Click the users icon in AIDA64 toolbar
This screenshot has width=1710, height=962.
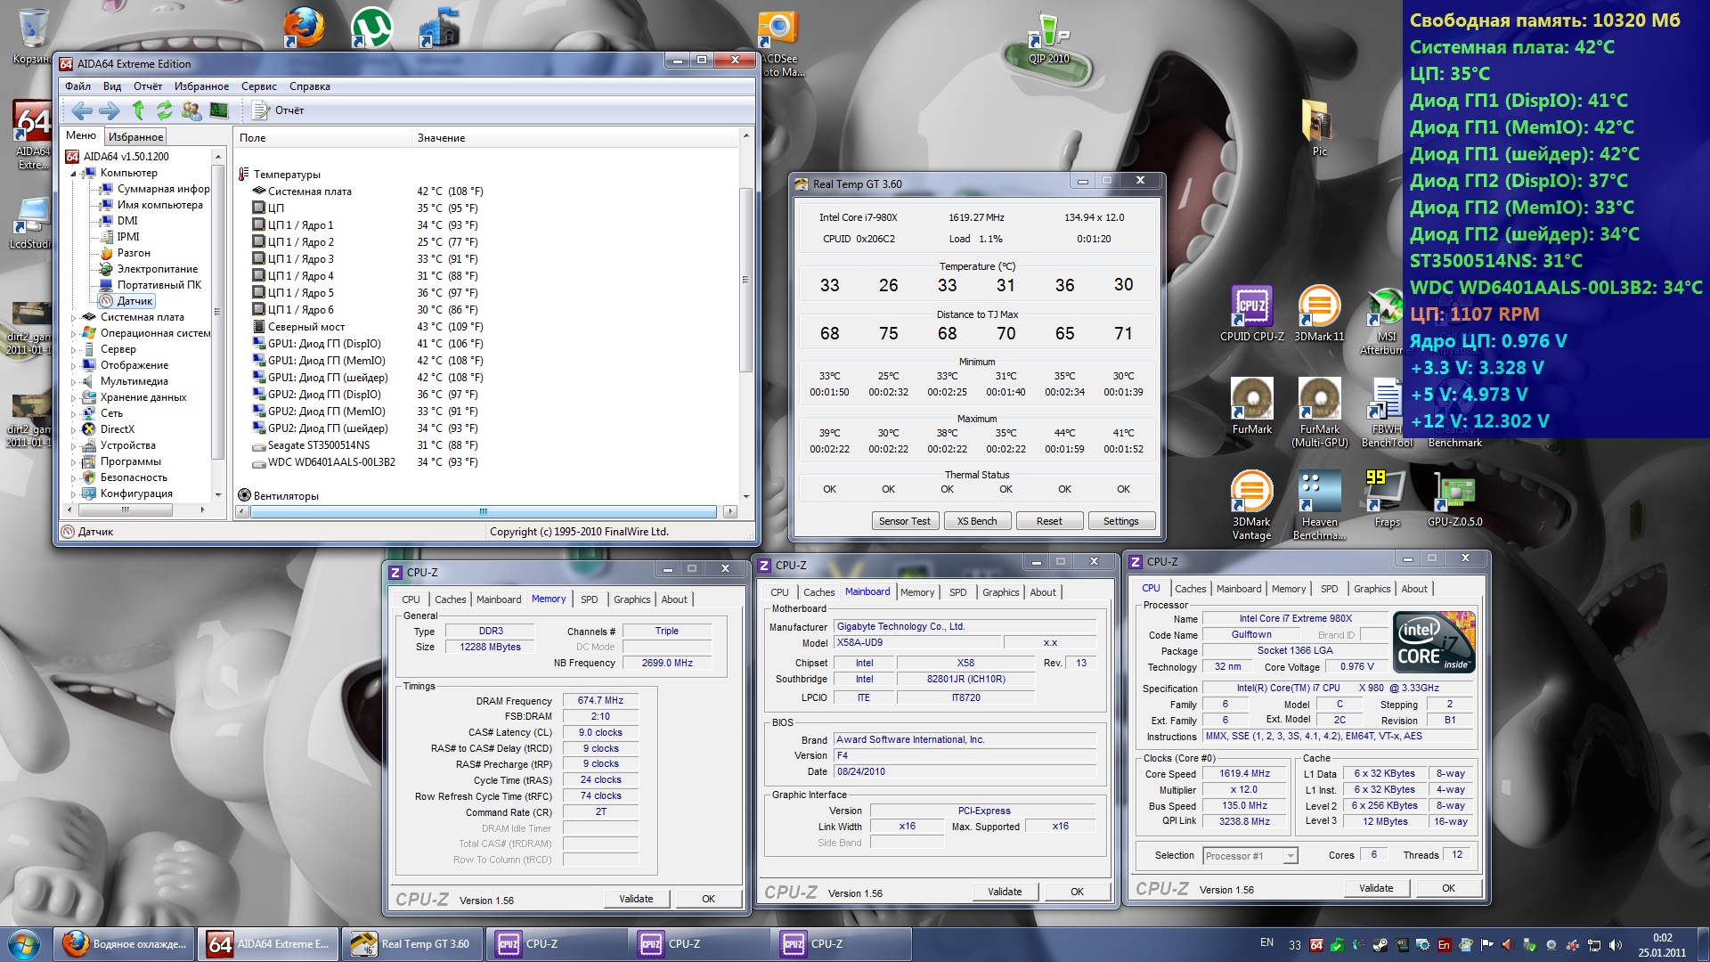[191, 110]
